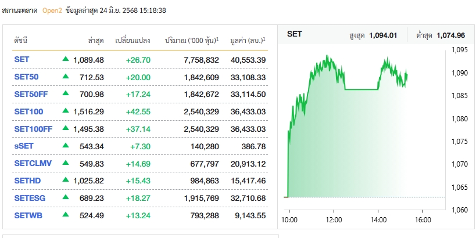
Task: Click the 14:00 label on the chart axis
Action: 378,219
